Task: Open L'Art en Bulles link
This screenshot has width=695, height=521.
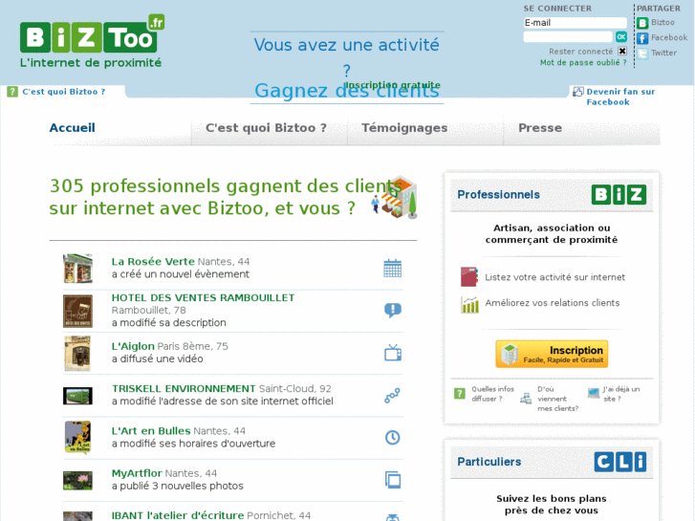Action: coord(151,431)
